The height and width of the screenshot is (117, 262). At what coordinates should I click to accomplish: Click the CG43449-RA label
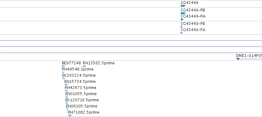tap(193, 16)
